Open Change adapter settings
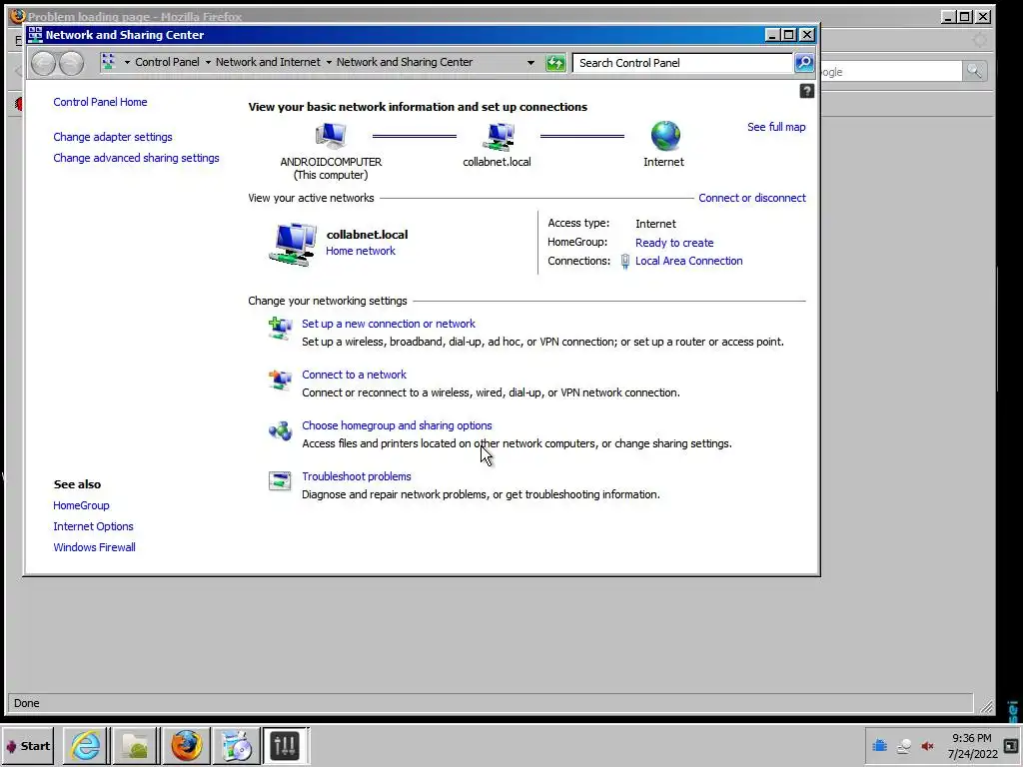Image resolution: width=1023 pixels, height=767 pixels. point(113,137)
